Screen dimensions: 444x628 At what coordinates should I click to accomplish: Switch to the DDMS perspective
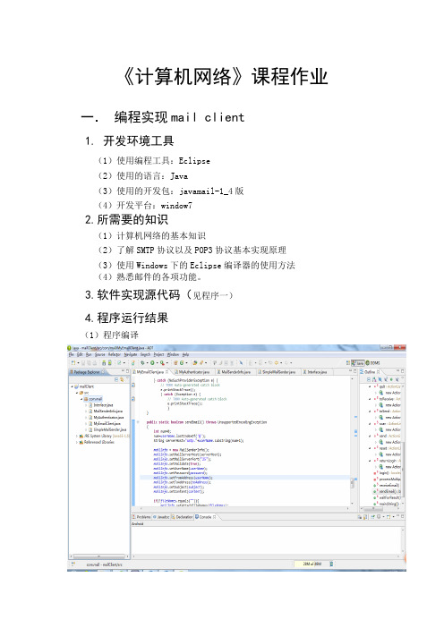(x=372, y=363)
